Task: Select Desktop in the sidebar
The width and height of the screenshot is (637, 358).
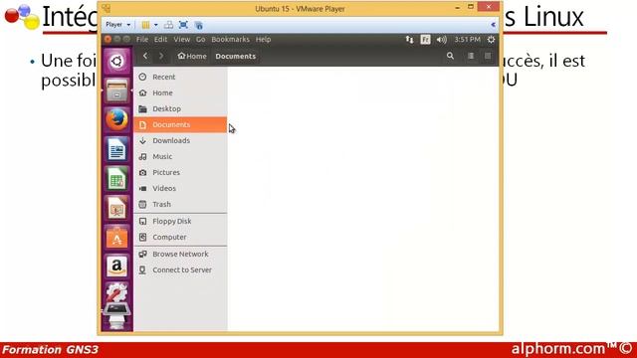Action: pyautogui.click(x=180, y=108)
